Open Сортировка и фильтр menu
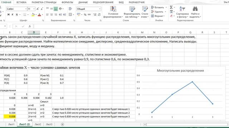The width and height of the screenshot is (229, 128). tap(182, 12)
